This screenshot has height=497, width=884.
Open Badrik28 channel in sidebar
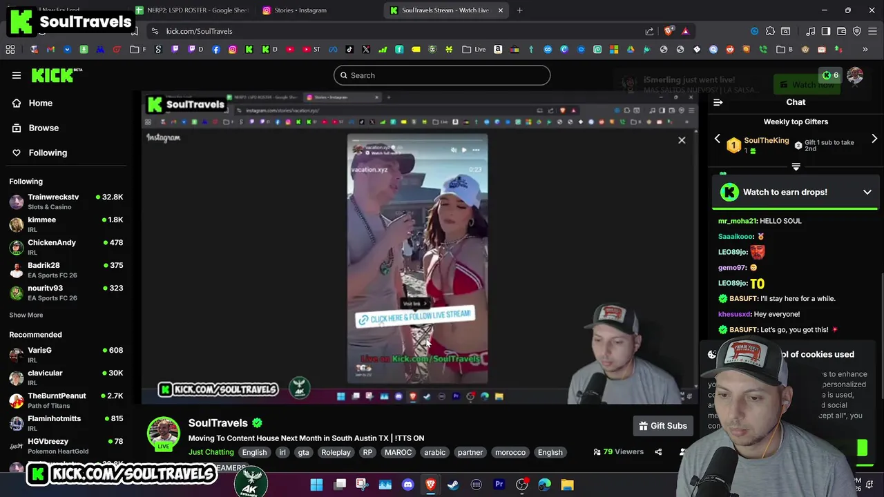(x=66, y=269)
